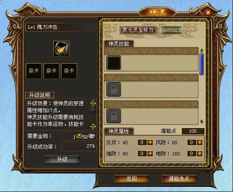Click the description down arrow
This screenshot has height=192, width=233.
click(93, 127)
